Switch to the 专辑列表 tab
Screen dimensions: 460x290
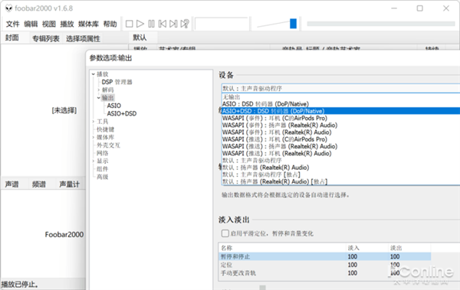tap(46, 38)
